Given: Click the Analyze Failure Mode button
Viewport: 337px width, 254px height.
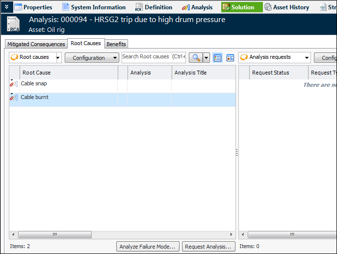Looking at the screenshot, I should point(148,246).
